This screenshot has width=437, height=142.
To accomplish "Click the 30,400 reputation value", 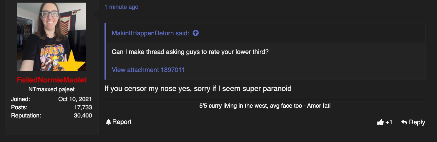I will coord(83,115).
